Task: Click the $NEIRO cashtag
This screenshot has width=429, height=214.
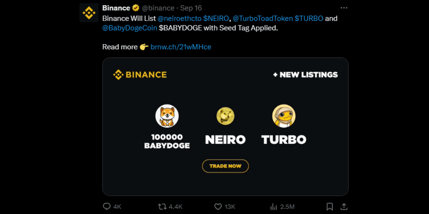Action: tap(216, 18)
